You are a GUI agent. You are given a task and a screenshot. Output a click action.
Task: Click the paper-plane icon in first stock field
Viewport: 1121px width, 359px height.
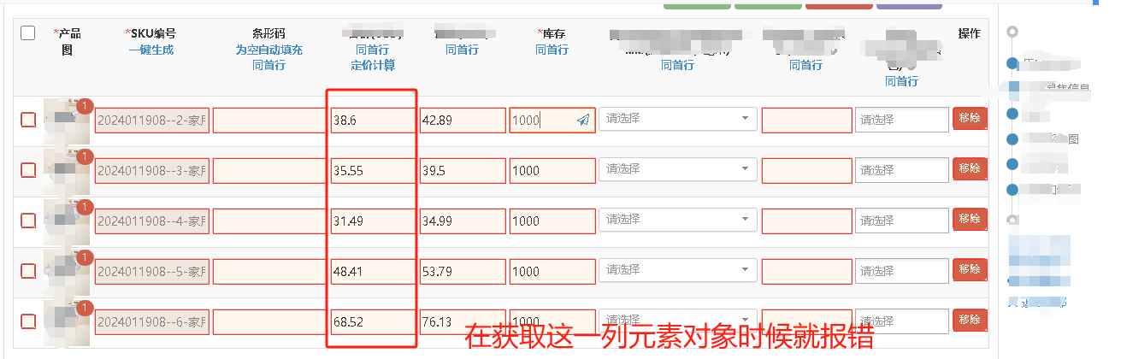pos(583,121)
